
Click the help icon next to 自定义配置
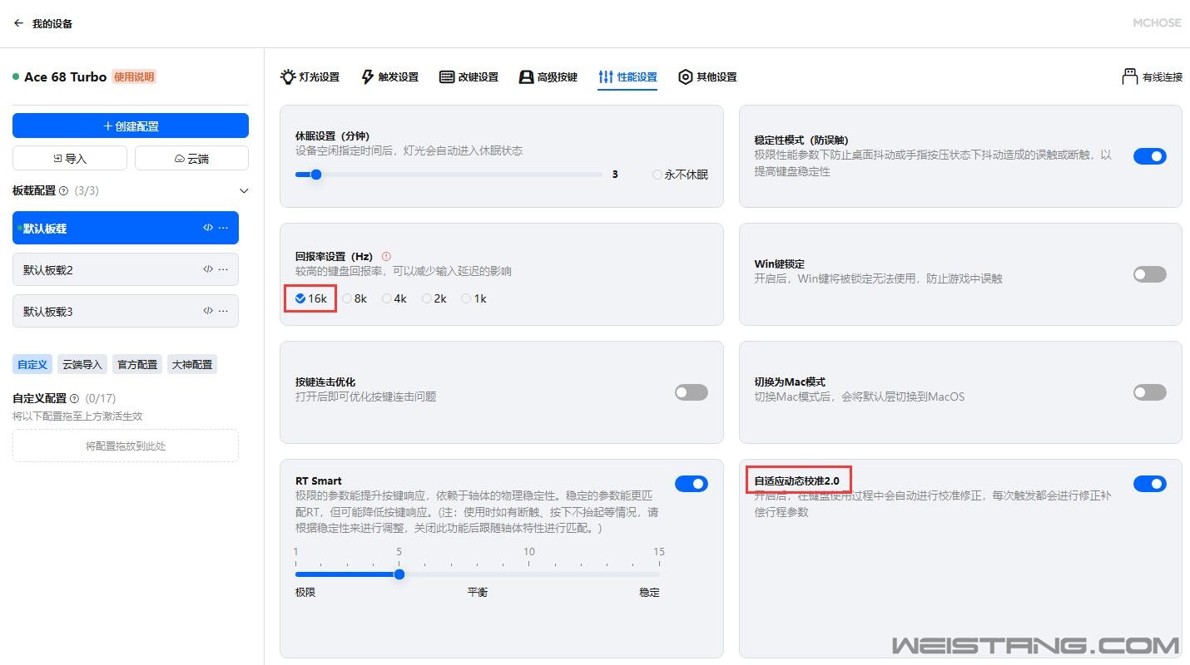click(75, 399)
